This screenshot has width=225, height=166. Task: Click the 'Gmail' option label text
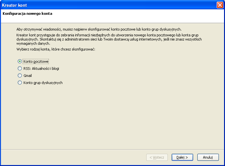point(28,76)
